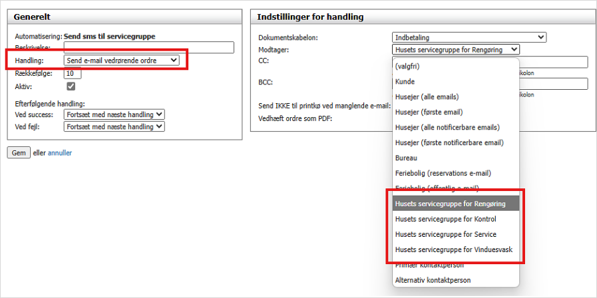Open the Handling dropdown
This screenshot has height=298, width=597.
click(121, 60)
